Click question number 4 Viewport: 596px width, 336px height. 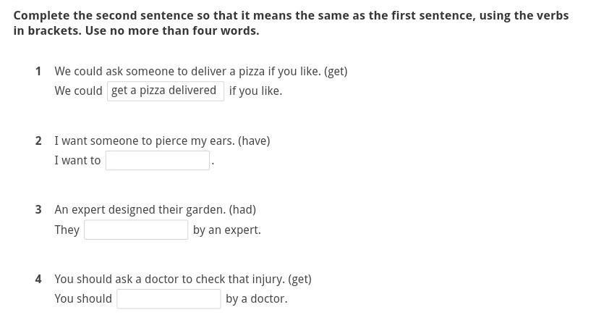point(38,279)
